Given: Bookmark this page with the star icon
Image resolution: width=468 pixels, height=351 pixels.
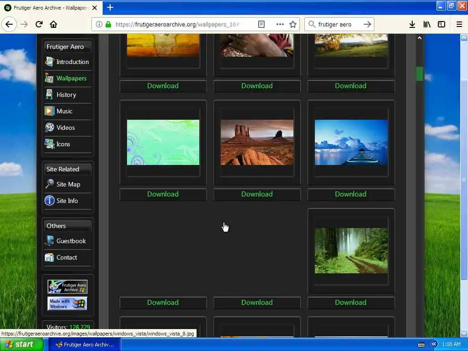Looking at the screenshot, I should coord(293,24).
